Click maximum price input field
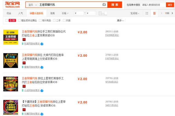Screen dimensions: 175x116 click(91, 13)
